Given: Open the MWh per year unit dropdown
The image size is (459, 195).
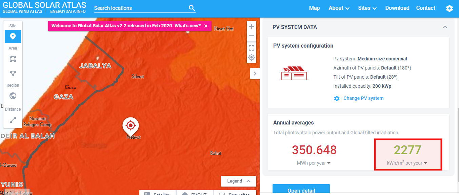Looking at the screenshot, I should click(x=314, y=163).
